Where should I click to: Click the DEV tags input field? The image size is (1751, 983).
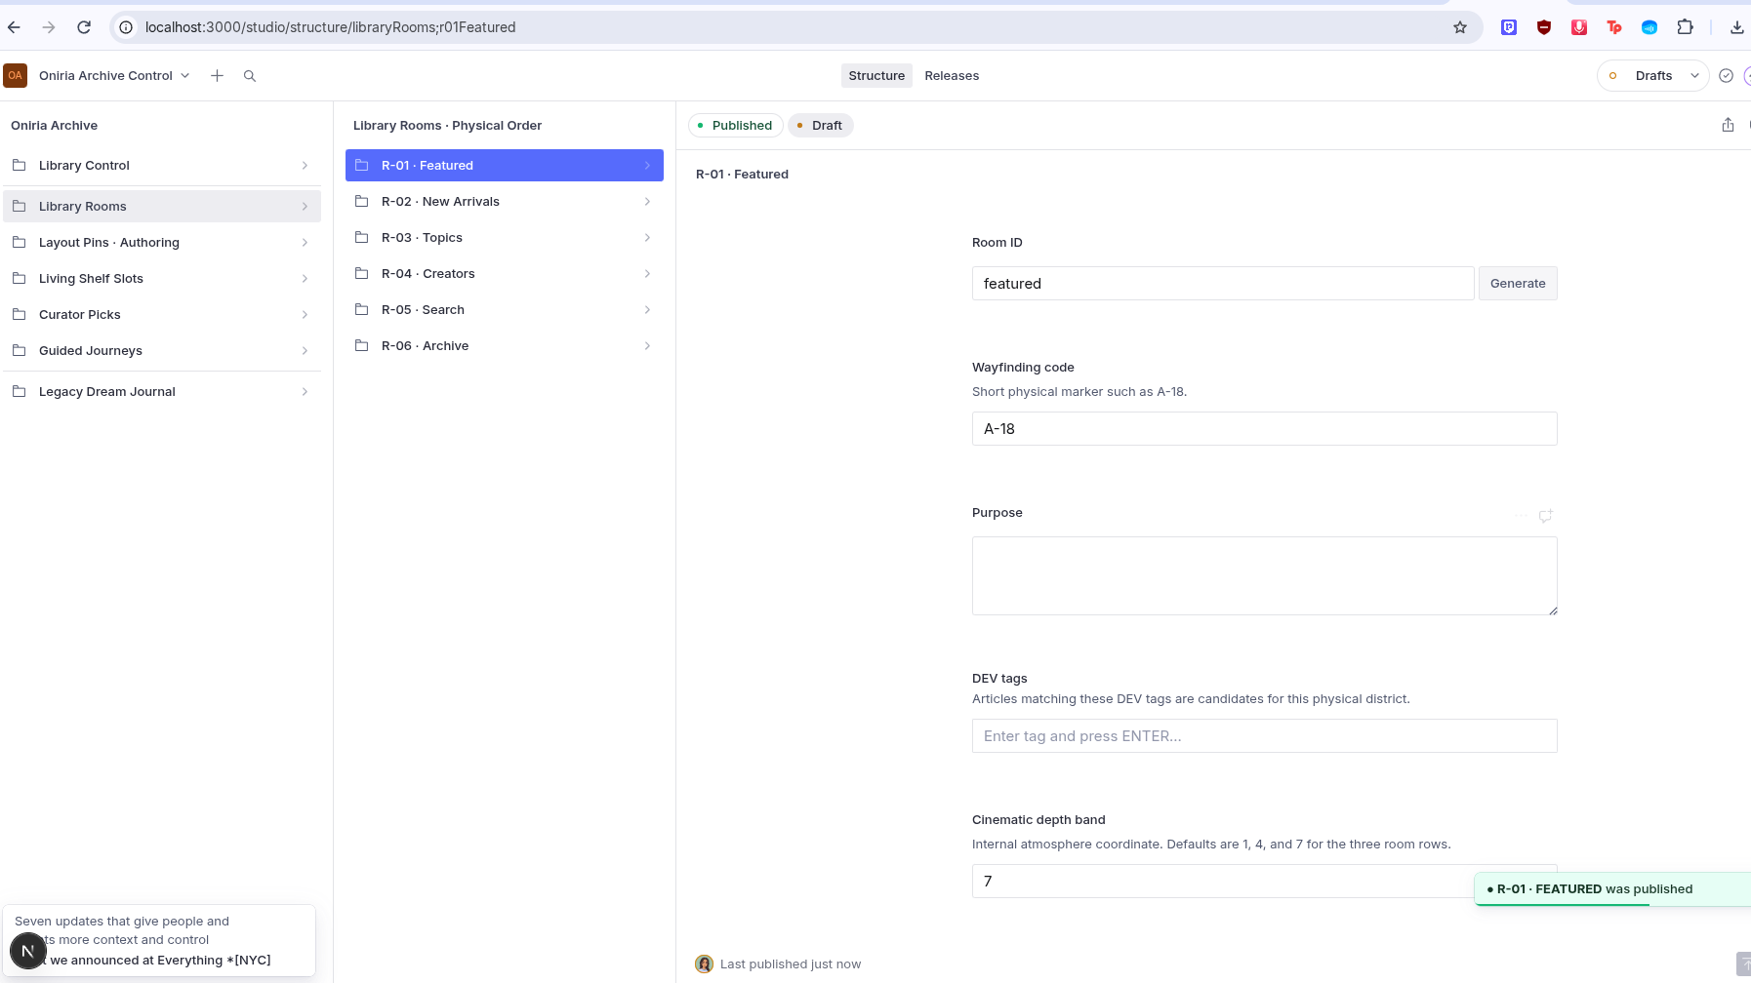click(x=1264, y=735)
